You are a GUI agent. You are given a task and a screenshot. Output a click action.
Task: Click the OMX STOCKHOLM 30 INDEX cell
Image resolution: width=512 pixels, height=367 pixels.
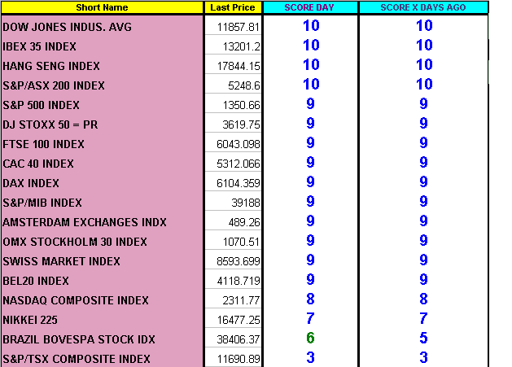tap(102, 242)
